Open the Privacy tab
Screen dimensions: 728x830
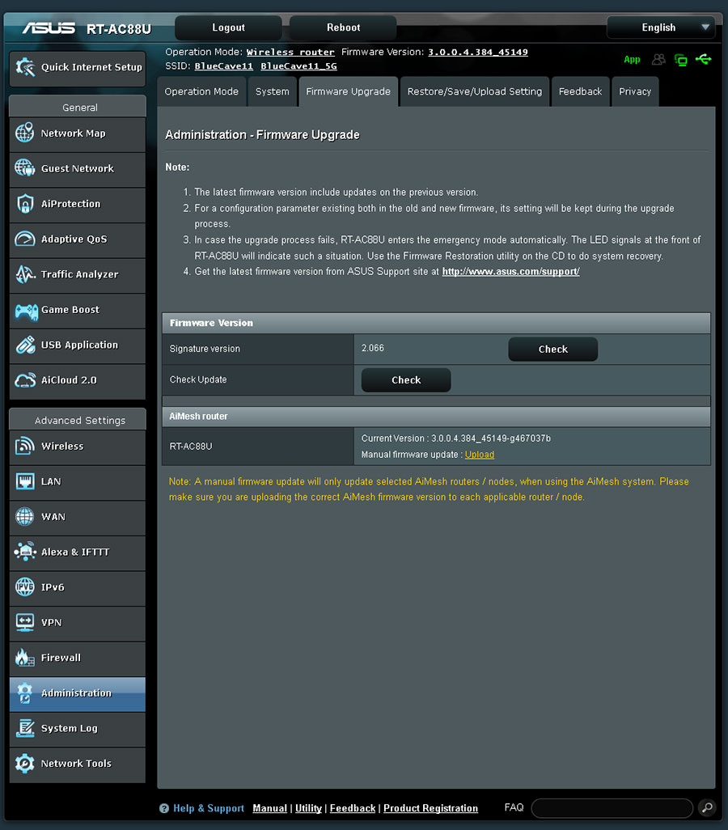635,91
